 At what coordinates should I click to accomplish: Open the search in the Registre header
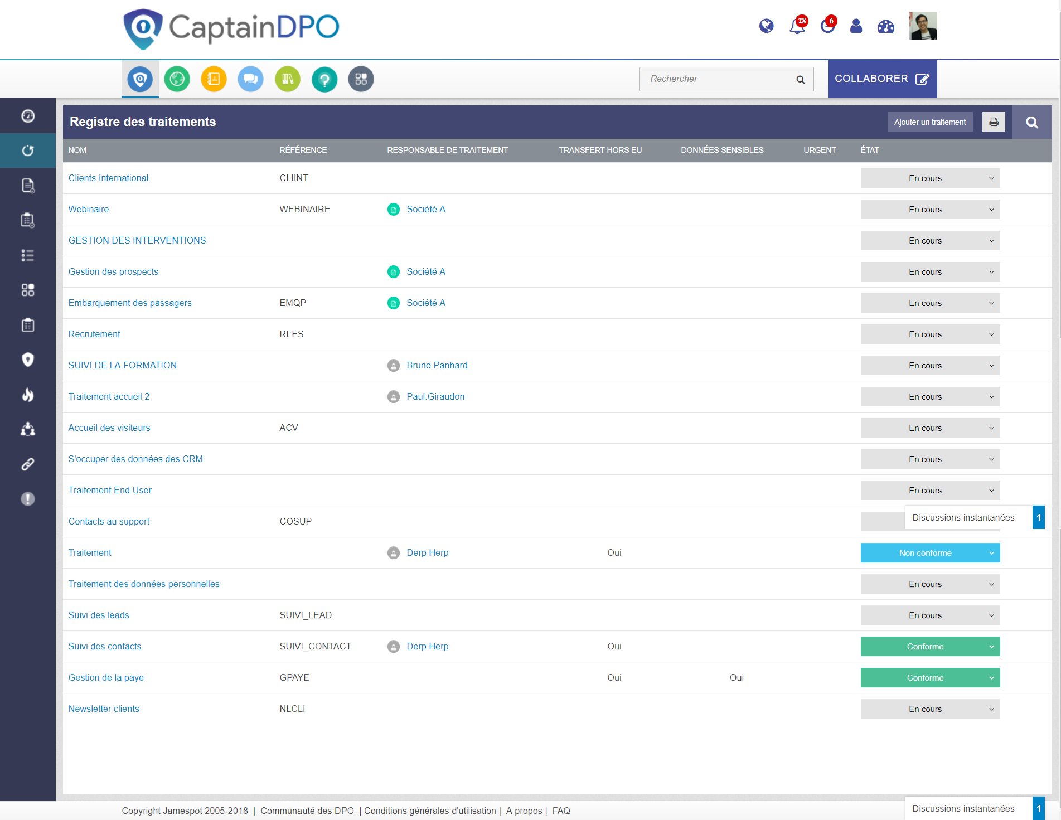pos(1032,122)
